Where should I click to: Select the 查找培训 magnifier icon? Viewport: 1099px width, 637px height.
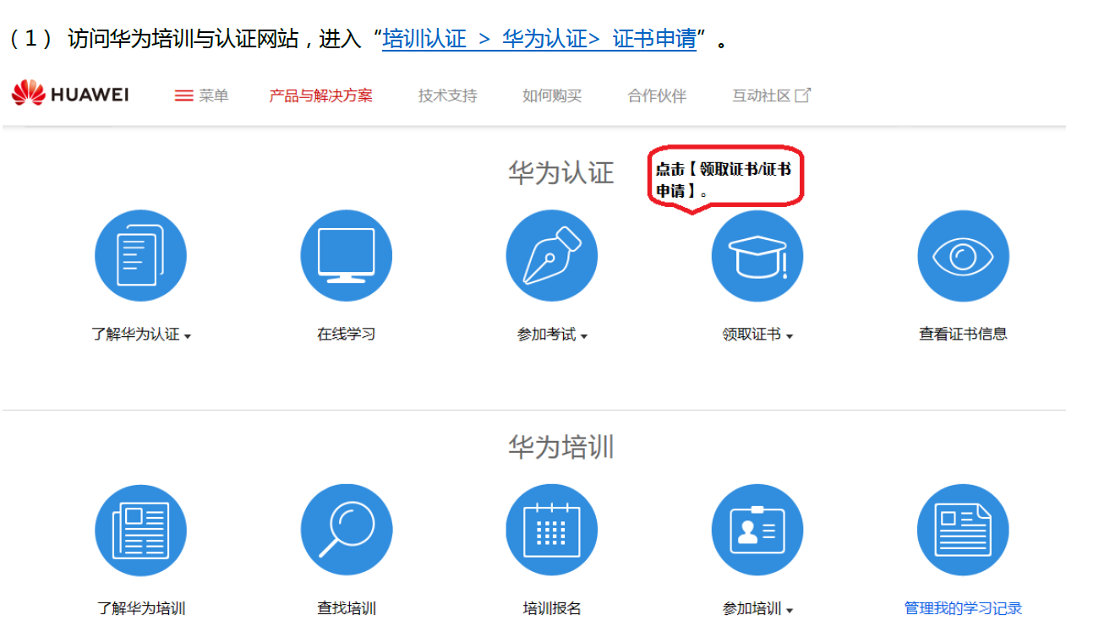point(347,529)
